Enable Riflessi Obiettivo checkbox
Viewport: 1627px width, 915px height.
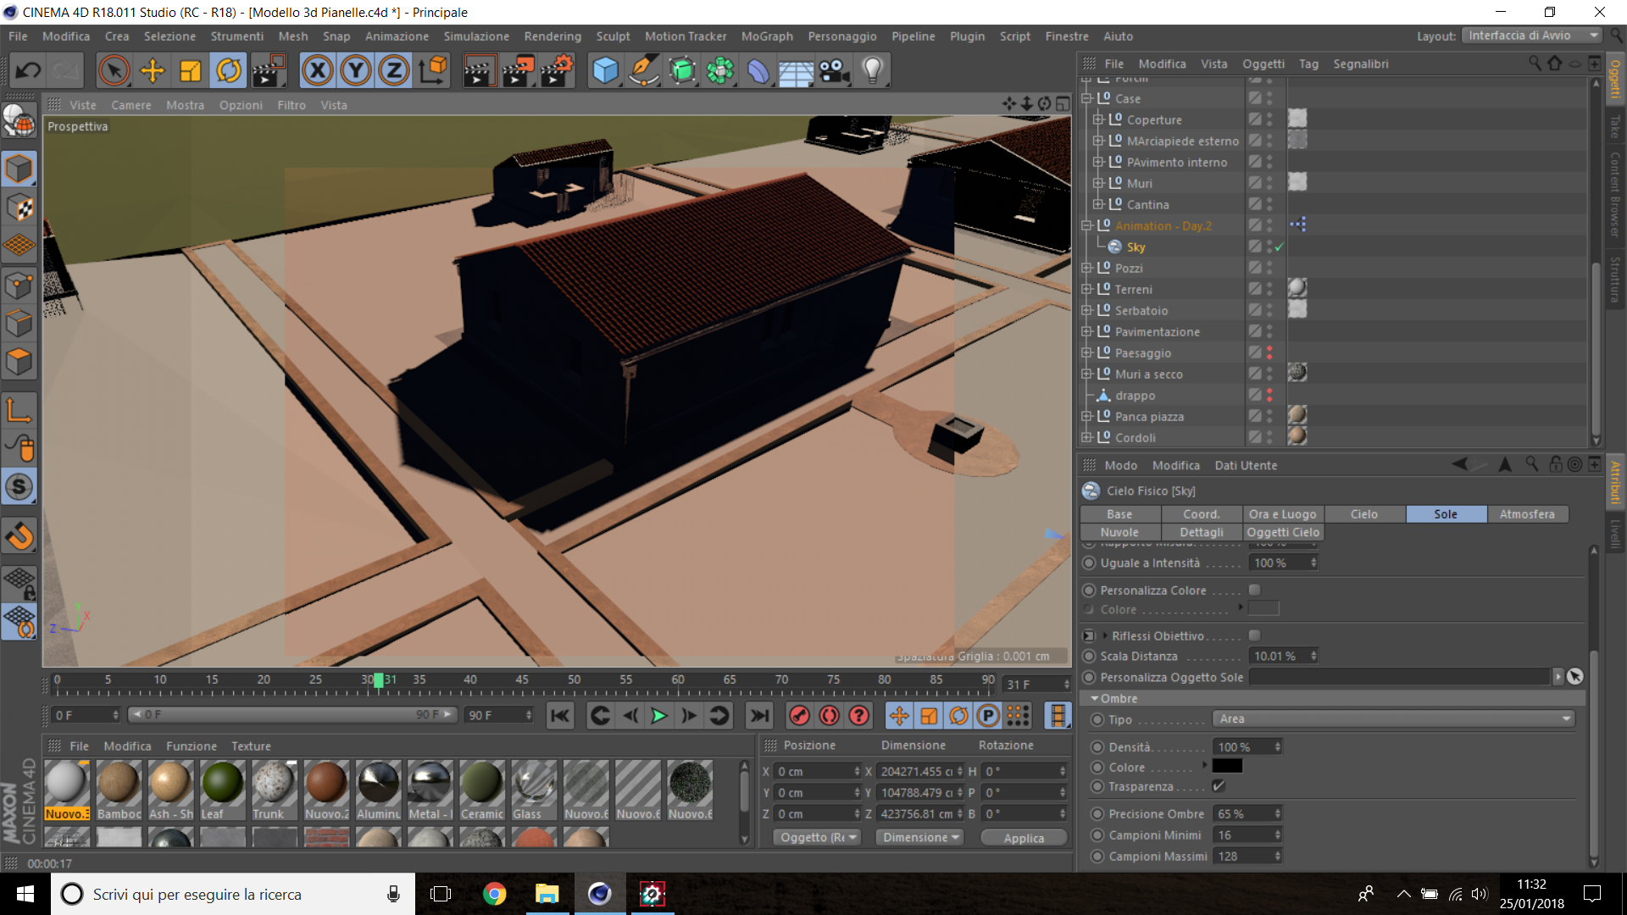tap(1255, 635)
